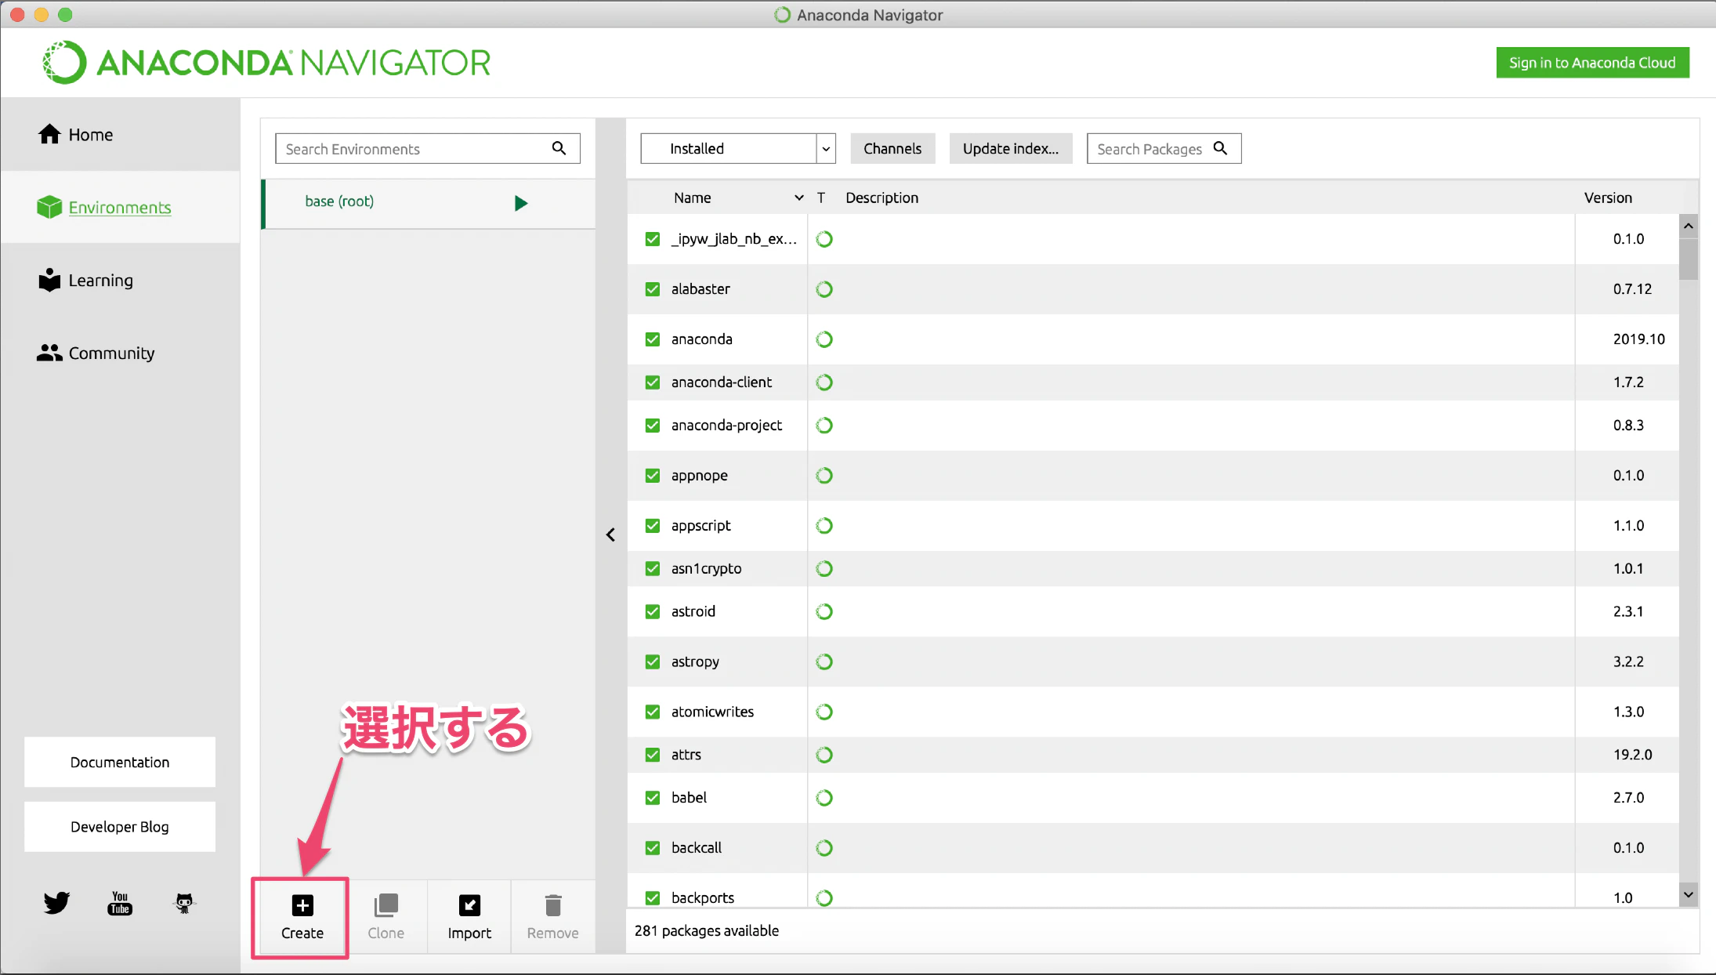Click the type icon for astroid

pos(824,612)
